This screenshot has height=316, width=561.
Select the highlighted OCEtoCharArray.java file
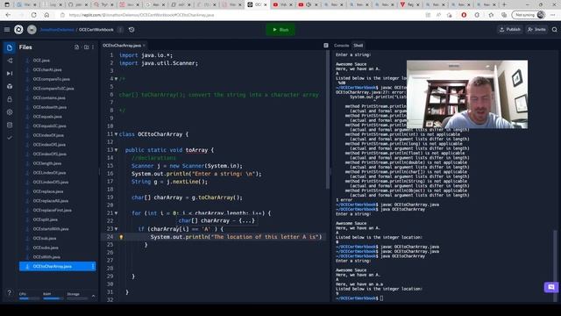pyautogui.click(x=57, y=266)
